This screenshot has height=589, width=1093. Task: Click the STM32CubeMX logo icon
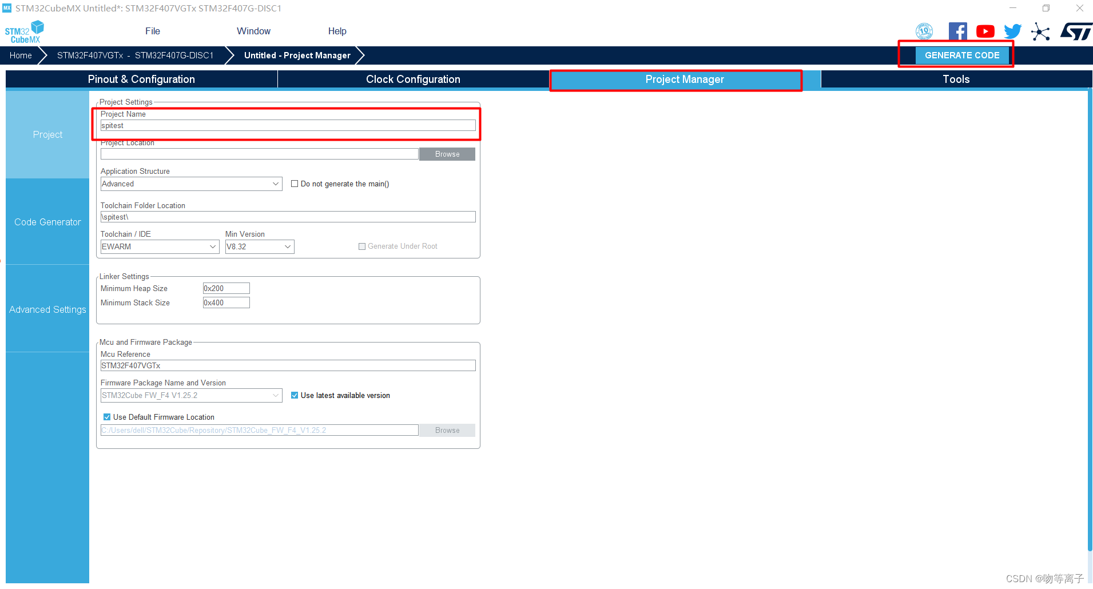[24, 31]
